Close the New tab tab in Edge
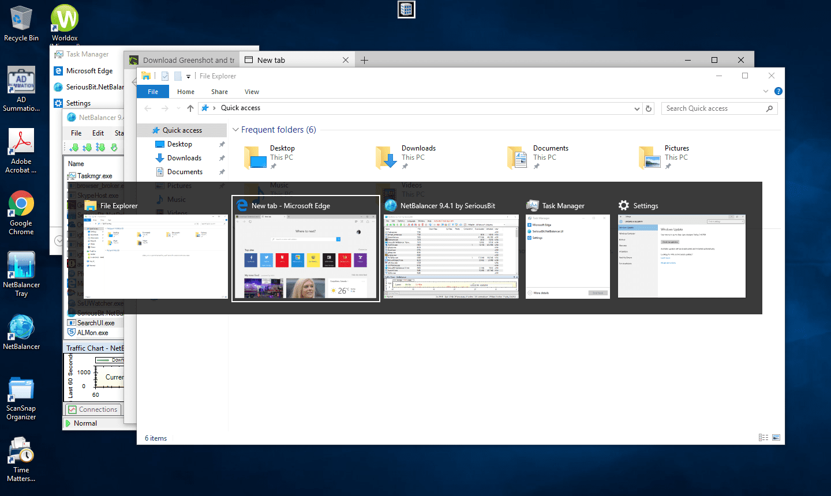This screenshot has width=831, height=496. pos(346,60)
